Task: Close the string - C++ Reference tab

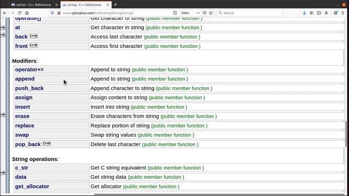Action: [108, 5]
